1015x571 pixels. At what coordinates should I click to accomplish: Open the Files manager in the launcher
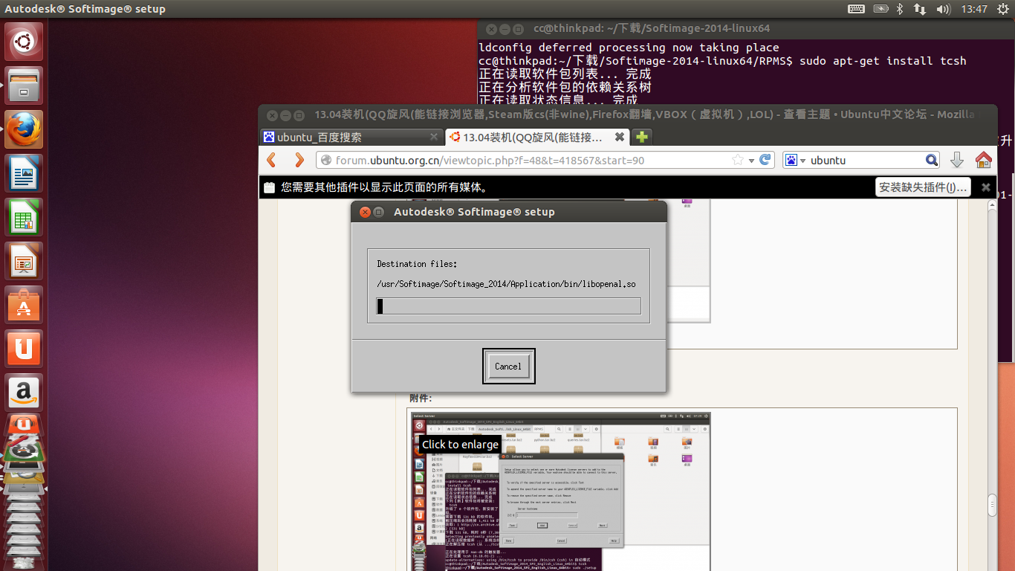tap(25, 86)
